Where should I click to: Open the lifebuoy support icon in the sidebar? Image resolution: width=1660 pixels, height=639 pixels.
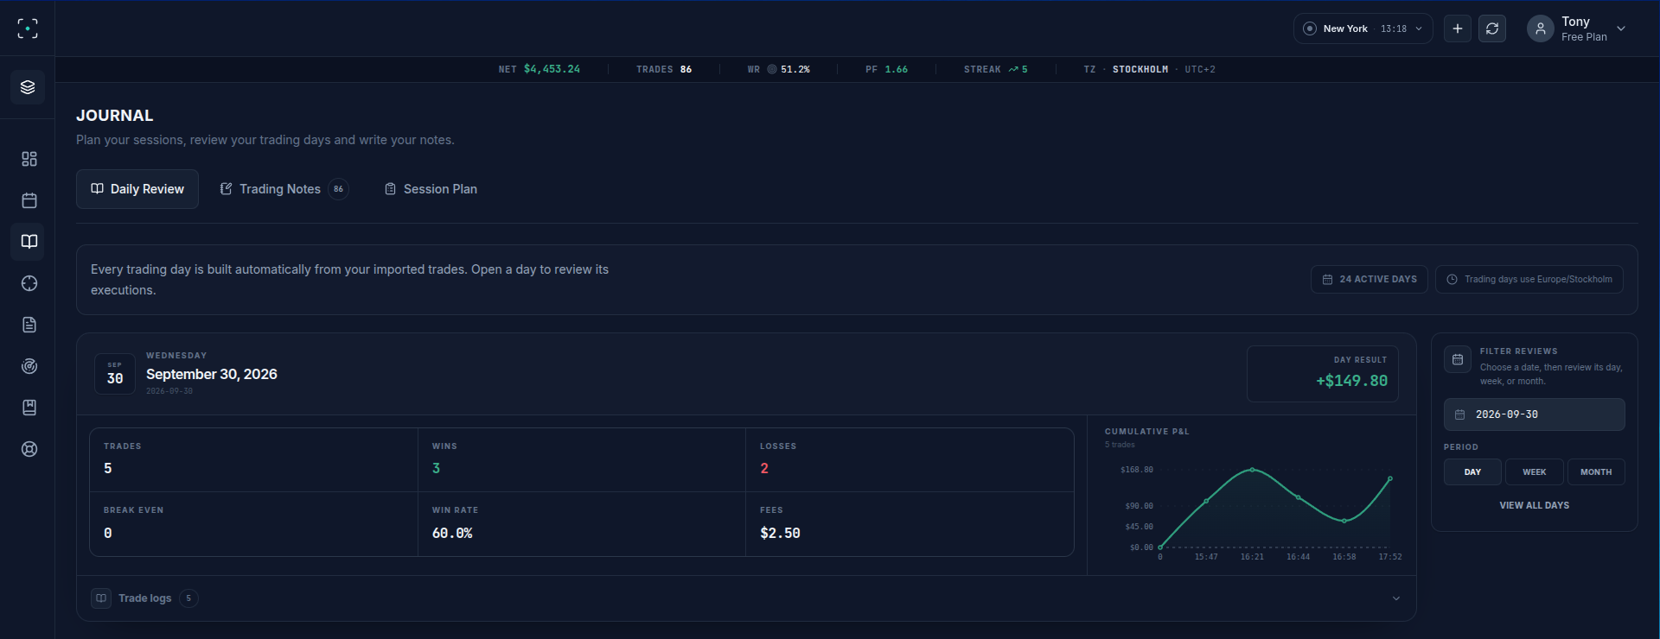pos(29,449)
